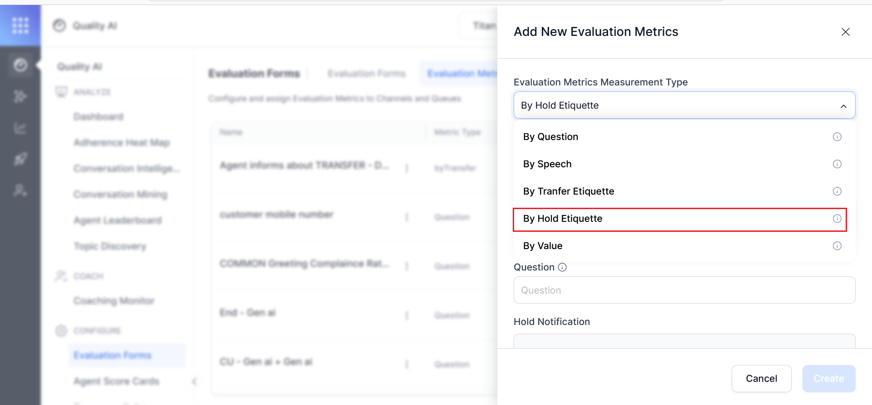Image resolution: width=872 pixels, height=405 pixels.
Task: Click into the Question input field
Action: click(x=684, y=290)
